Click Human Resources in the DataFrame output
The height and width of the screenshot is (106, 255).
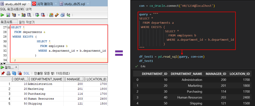(x=190, y=97)
